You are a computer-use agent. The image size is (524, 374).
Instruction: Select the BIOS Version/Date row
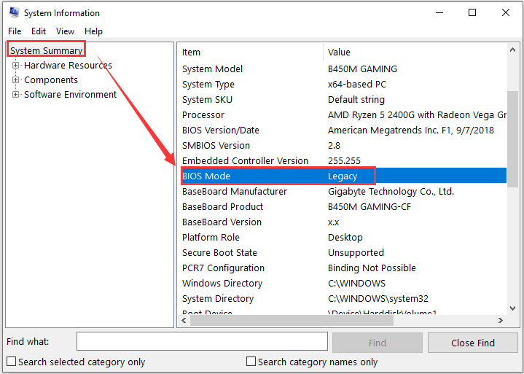point(343,130)
